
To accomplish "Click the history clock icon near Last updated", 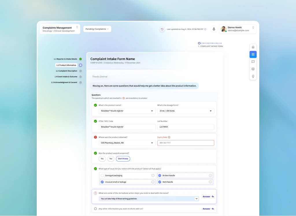I will [162, 29].
